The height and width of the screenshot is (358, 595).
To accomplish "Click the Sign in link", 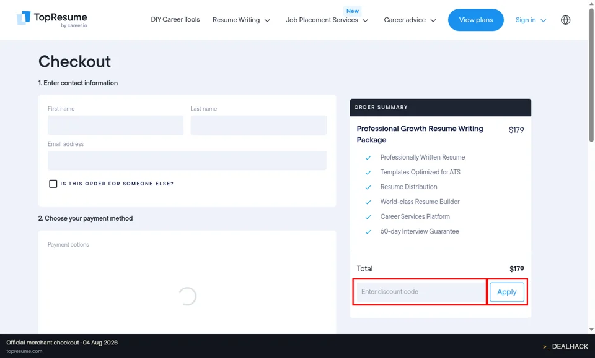I will click(x=526, y=20).
